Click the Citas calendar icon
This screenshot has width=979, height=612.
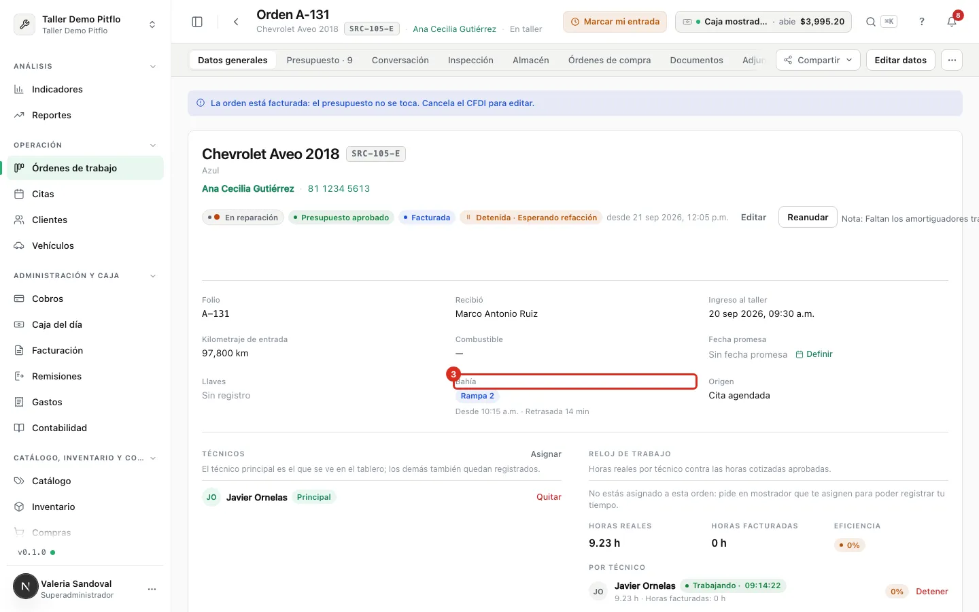(x=19, y=194)
